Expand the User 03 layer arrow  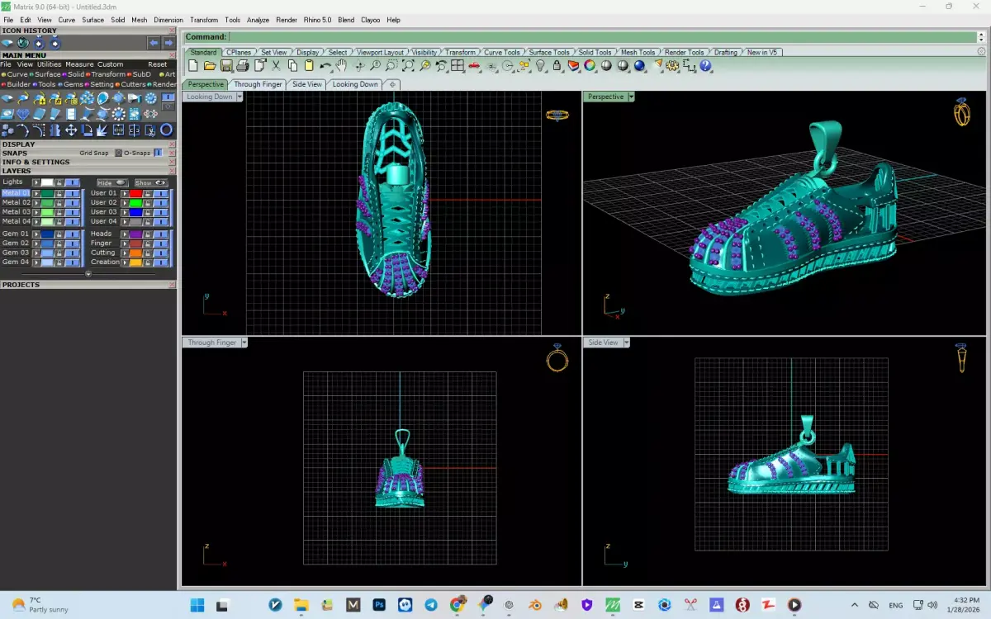point(125,212)
